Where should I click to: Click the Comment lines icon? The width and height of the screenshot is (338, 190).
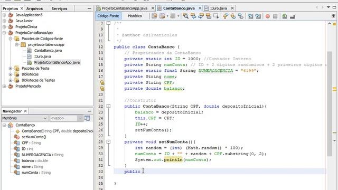pos(285,16)
